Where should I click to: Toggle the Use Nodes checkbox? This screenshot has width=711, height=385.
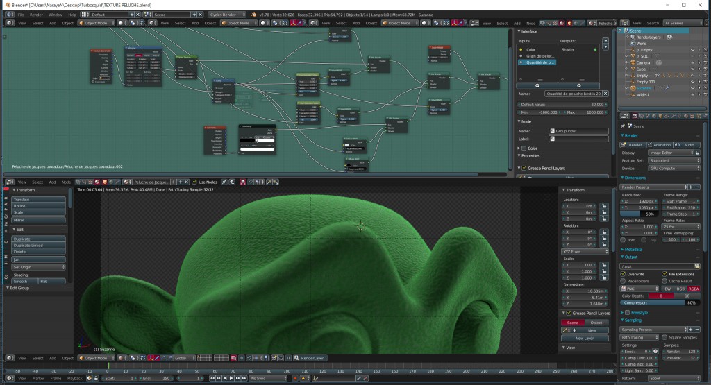pos(194,182)
